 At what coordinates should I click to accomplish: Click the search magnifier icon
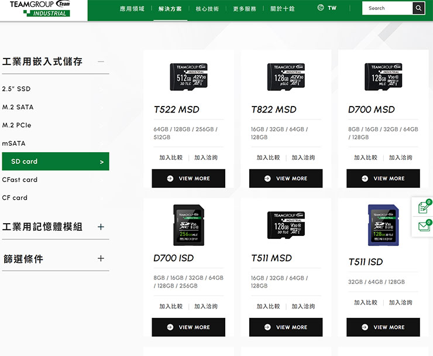(x=418, y=8)
